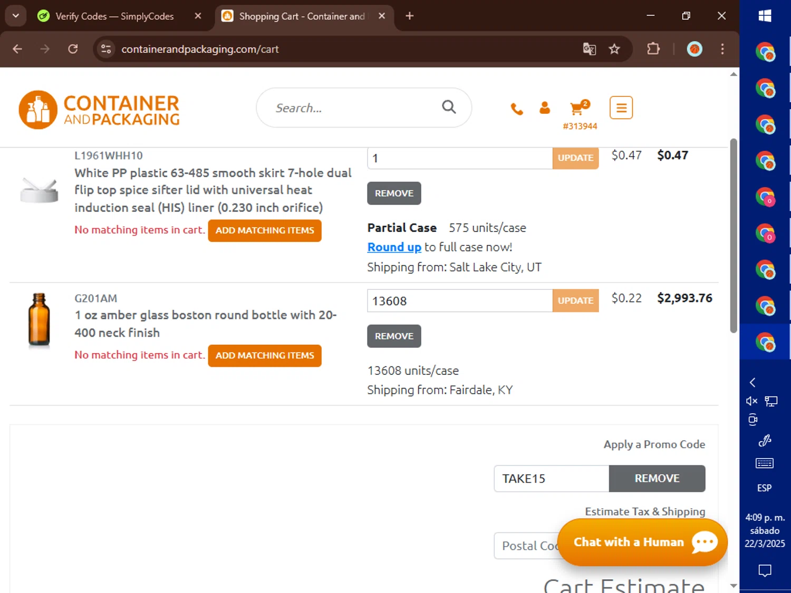Open the extensions puzzle icon
This screenshot has height=593, width=791.
pyautogui.click(x=653, y=49)
